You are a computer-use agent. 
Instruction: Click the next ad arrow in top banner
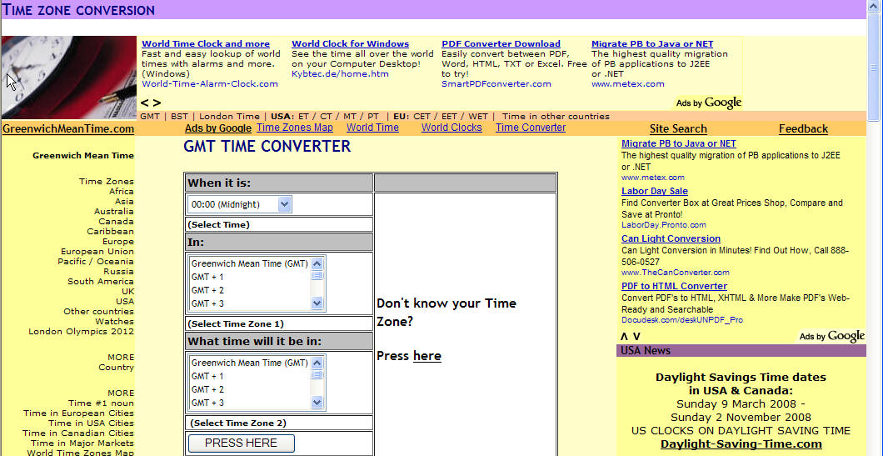tap(157, 103)
